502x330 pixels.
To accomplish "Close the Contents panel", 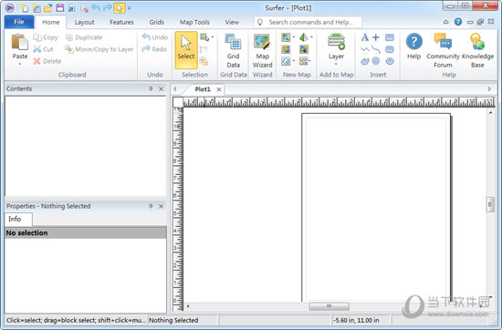I will point(161,89).
